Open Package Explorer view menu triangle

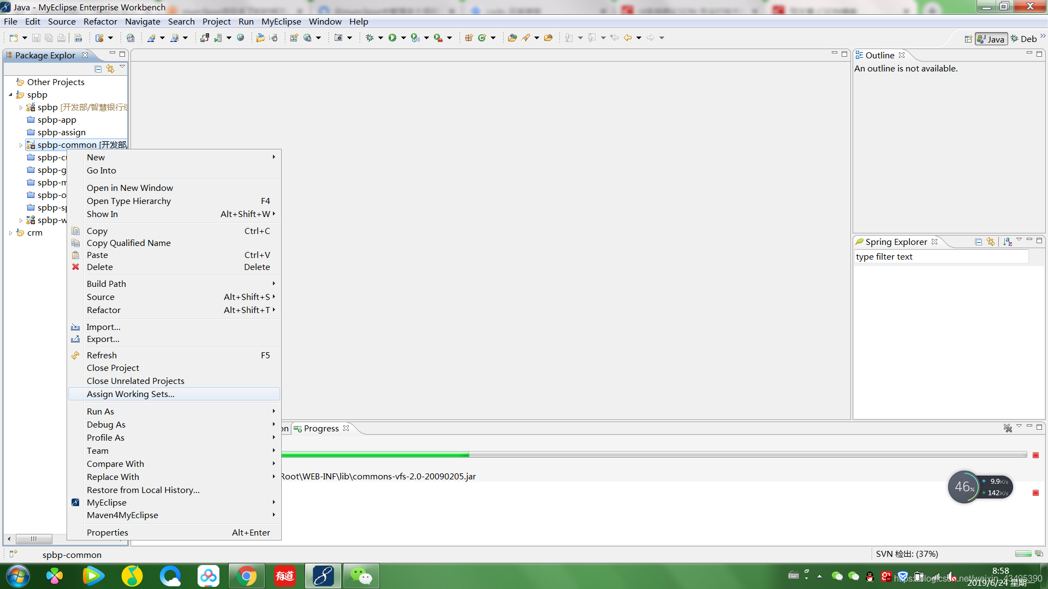tap(122, 67)
